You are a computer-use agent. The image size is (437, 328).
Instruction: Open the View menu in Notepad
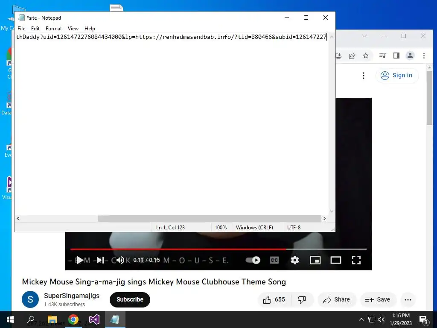pyautogui.click(x=73, y=29)
